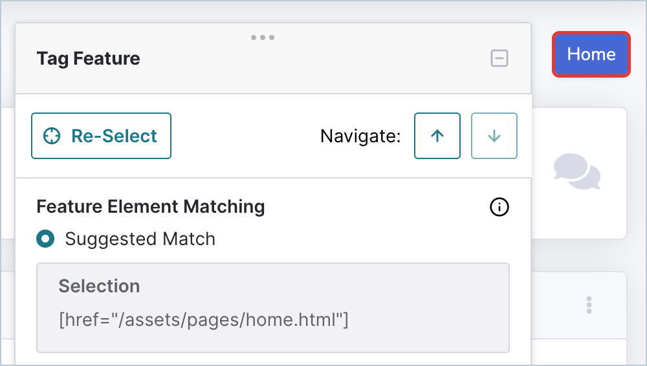Click the Tag Feature panel title
The width and height of the screenshot is (647, 366).
pyautogui.click(x=88, y=59)
